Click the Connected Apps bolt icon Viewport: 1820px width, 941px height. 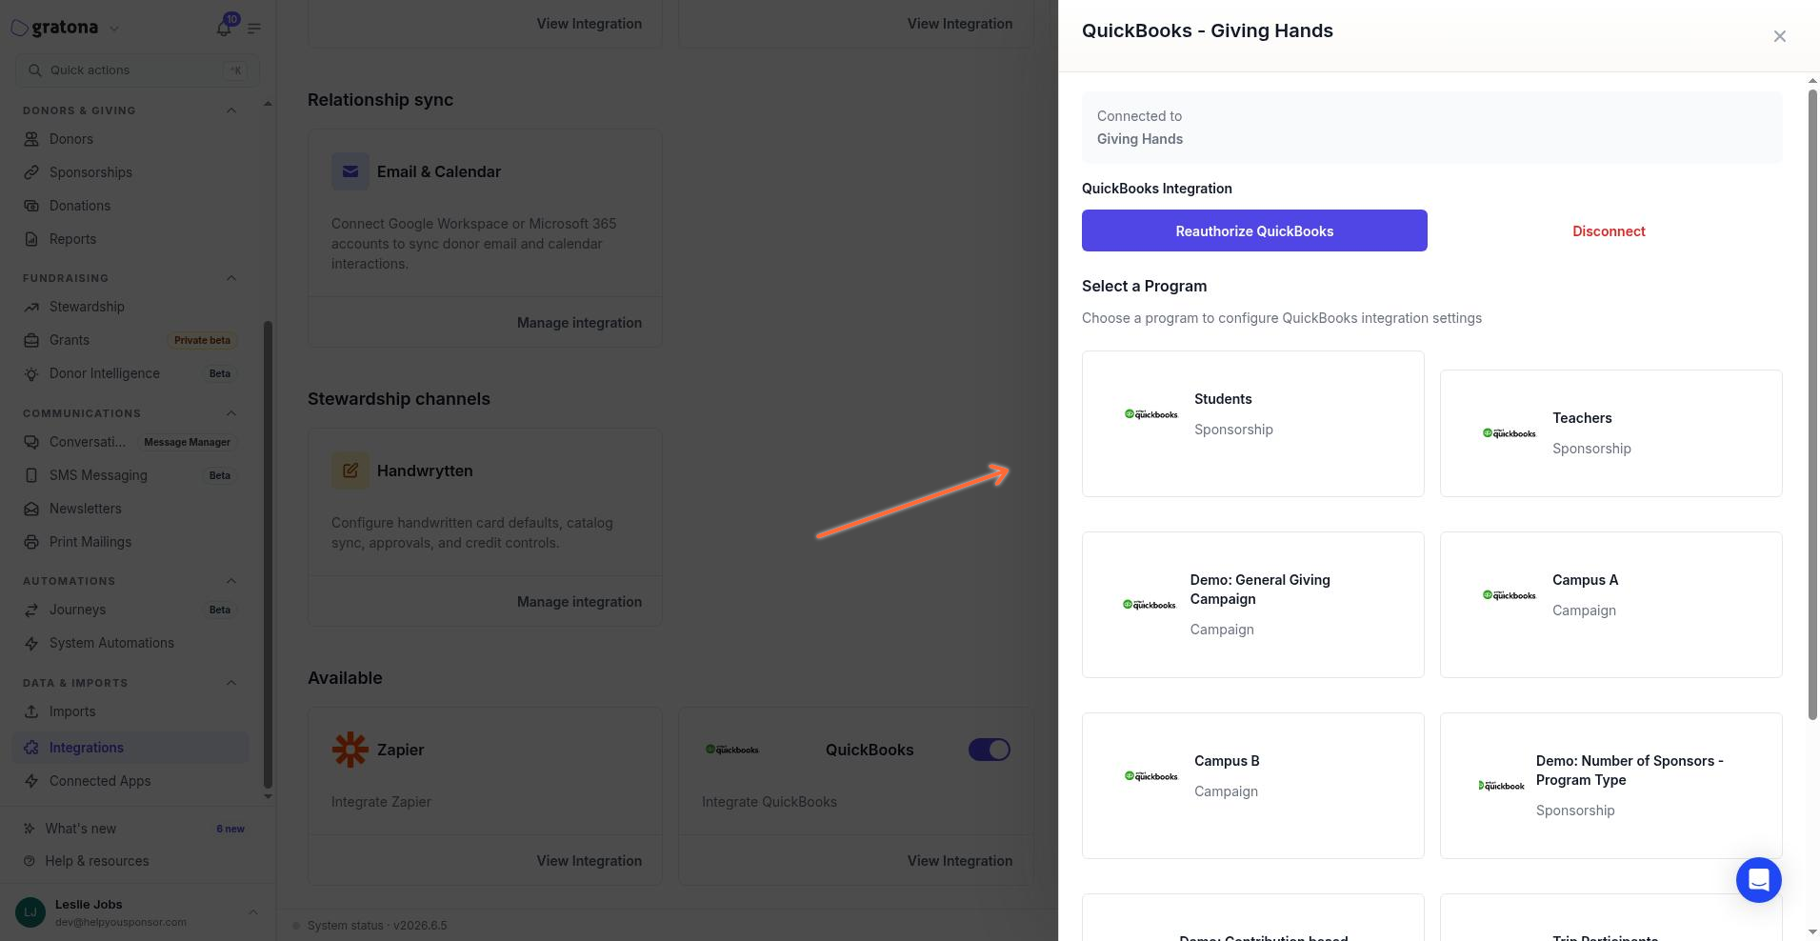pyautogui.click(x=31, y=781)
